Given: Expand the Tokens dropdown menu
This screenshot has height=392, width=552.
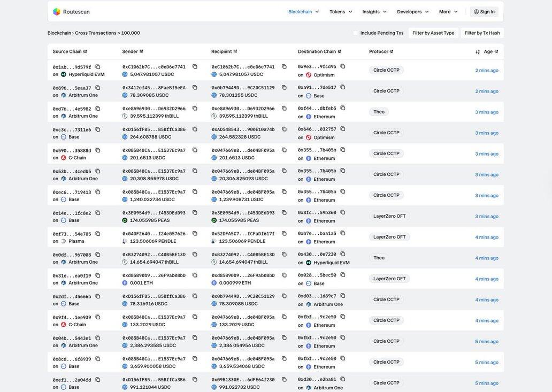Looking at the screenshot, I should [x=341, y=12].
